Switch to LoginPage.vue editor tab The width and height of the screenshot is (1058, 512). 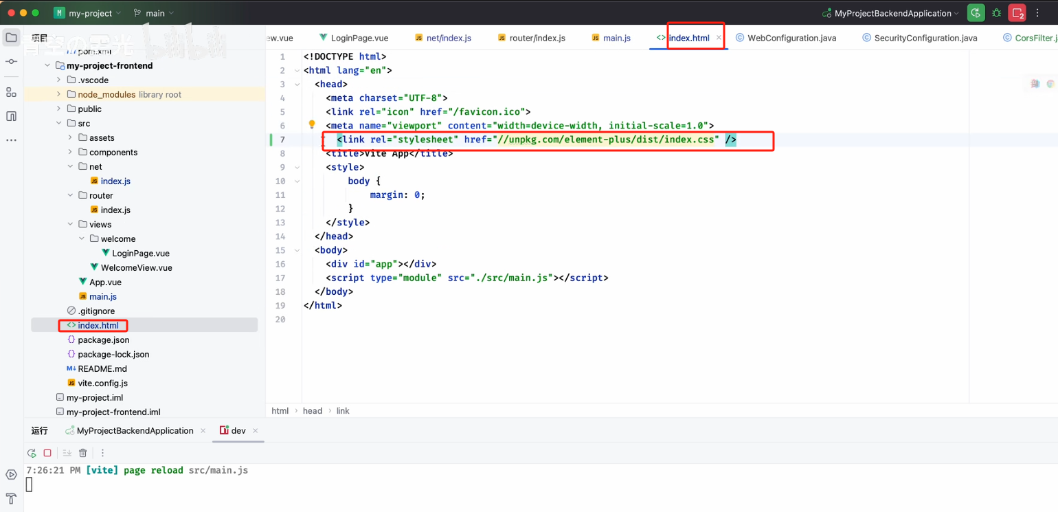pos(353,38)
